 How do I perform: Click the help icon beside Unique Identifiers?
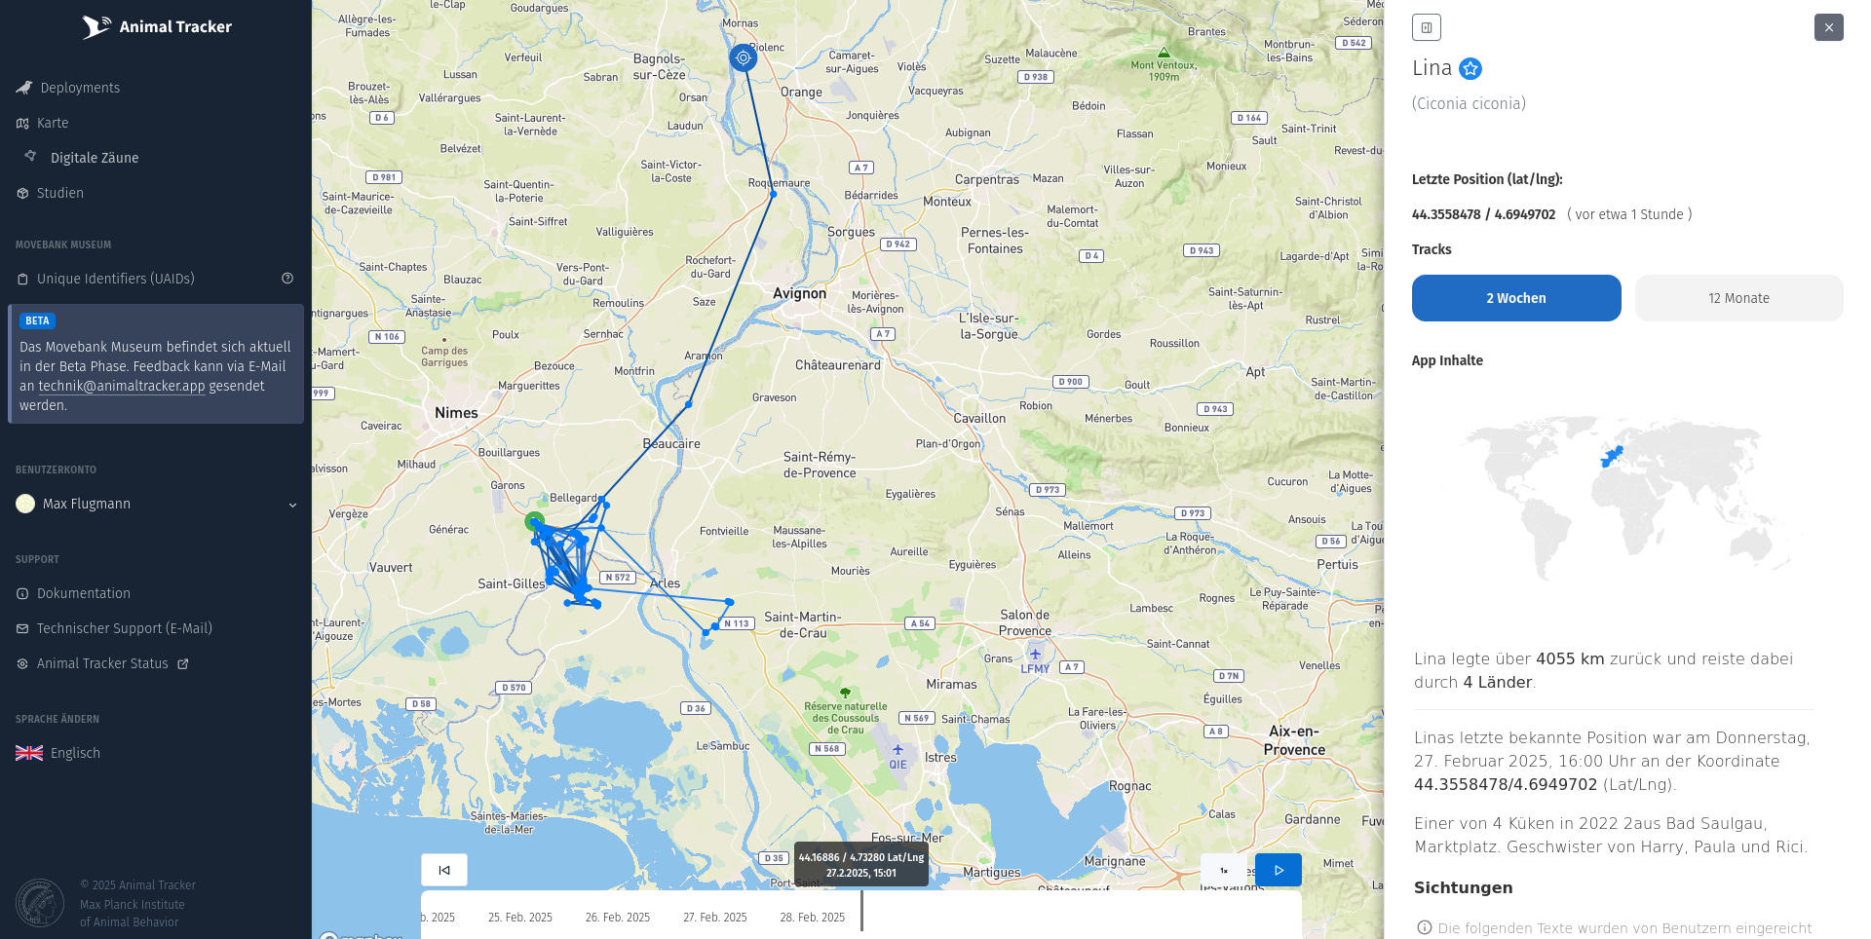point(287,279)
